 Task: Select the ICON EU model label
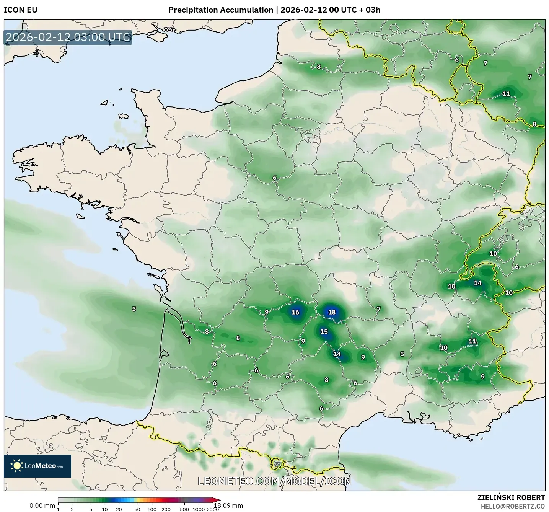click(x=20, y=10)
